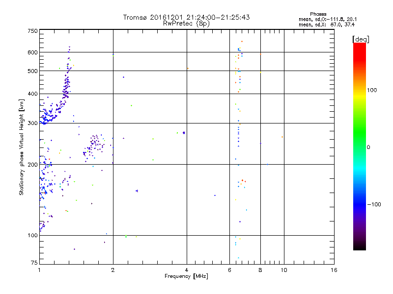Image resolution: width=393 pixels, height=294 pixels.
Task: Click the y-axis tick label '400'
Action: point(32,94)
